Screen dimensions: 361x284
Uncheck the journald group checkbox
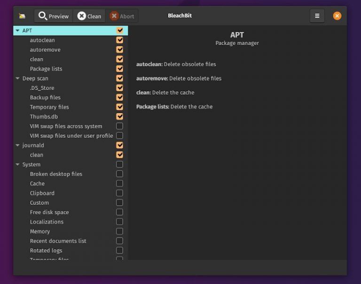pyautogui.click(x=120, y=145)
